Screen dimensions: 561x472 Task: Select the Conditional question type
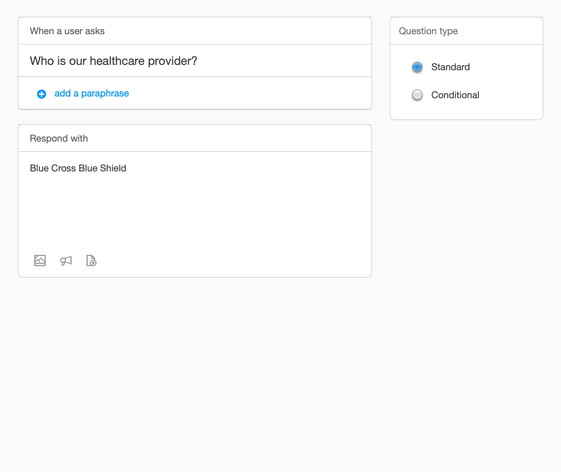click(417, 95)
